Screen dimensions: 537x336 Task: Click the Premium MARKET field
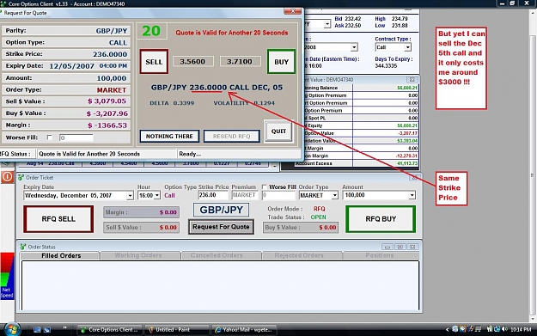click(245, 195)
